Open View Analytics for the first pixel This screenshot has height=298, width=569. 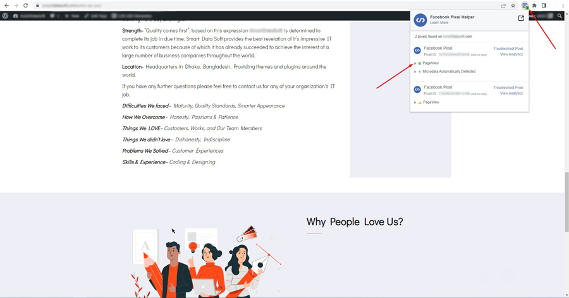[511, 54]
